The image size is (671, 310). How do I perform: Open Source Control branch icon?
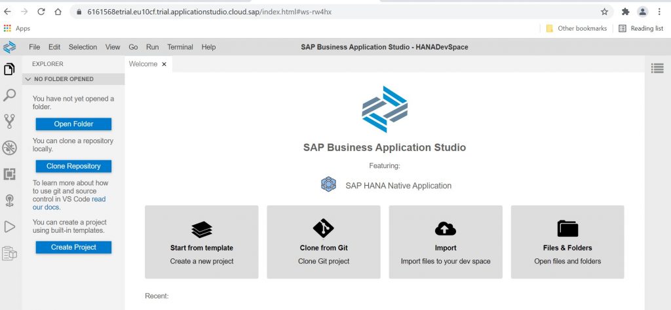pyautogui.click(x=9, y=121)
